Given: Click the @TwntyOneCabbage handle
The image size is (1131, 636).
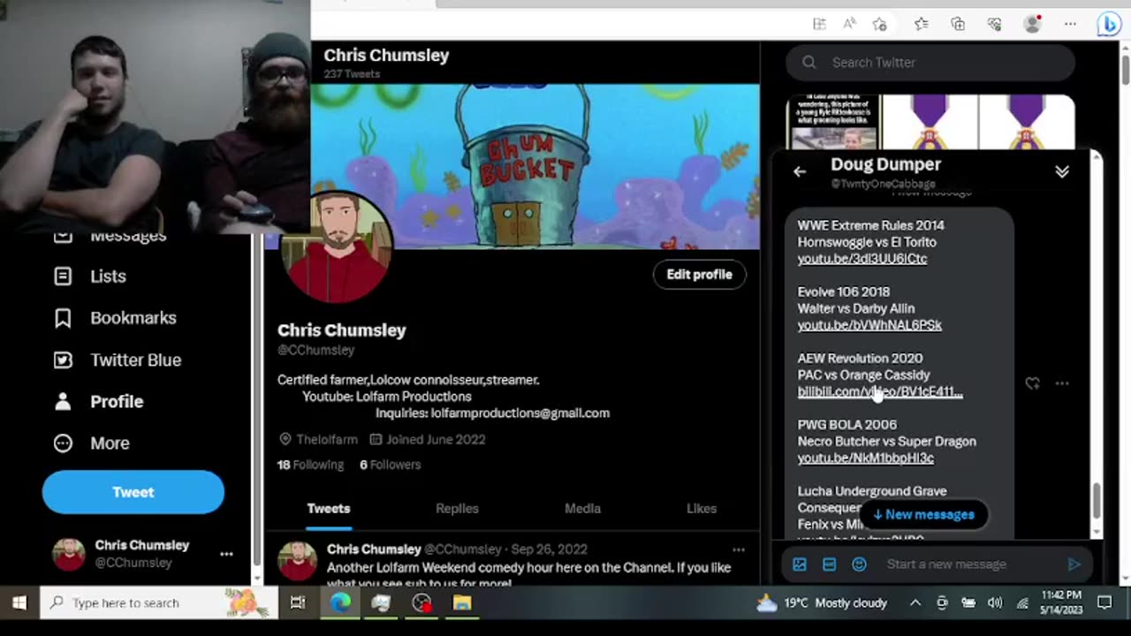Looking at the screenshot, I should pos(883,184).
